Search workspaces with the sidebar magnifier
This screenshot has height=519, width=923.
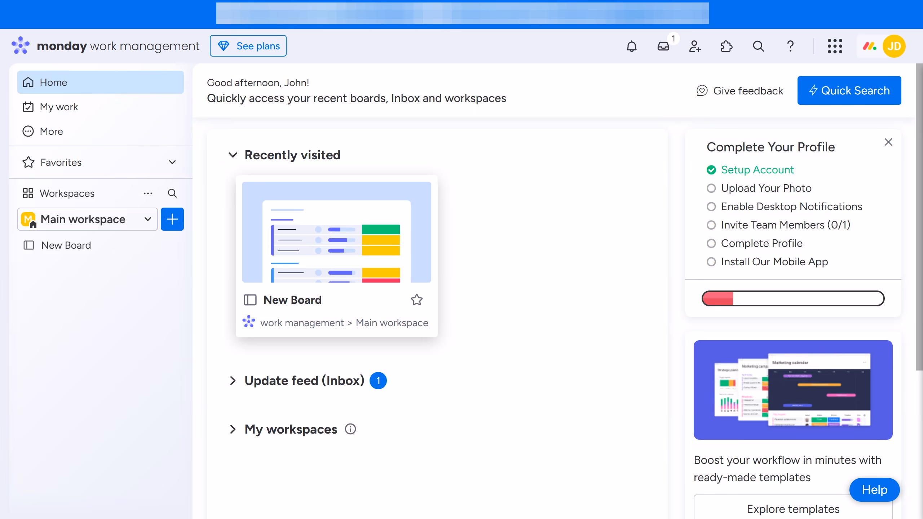(x=172, y=193)
